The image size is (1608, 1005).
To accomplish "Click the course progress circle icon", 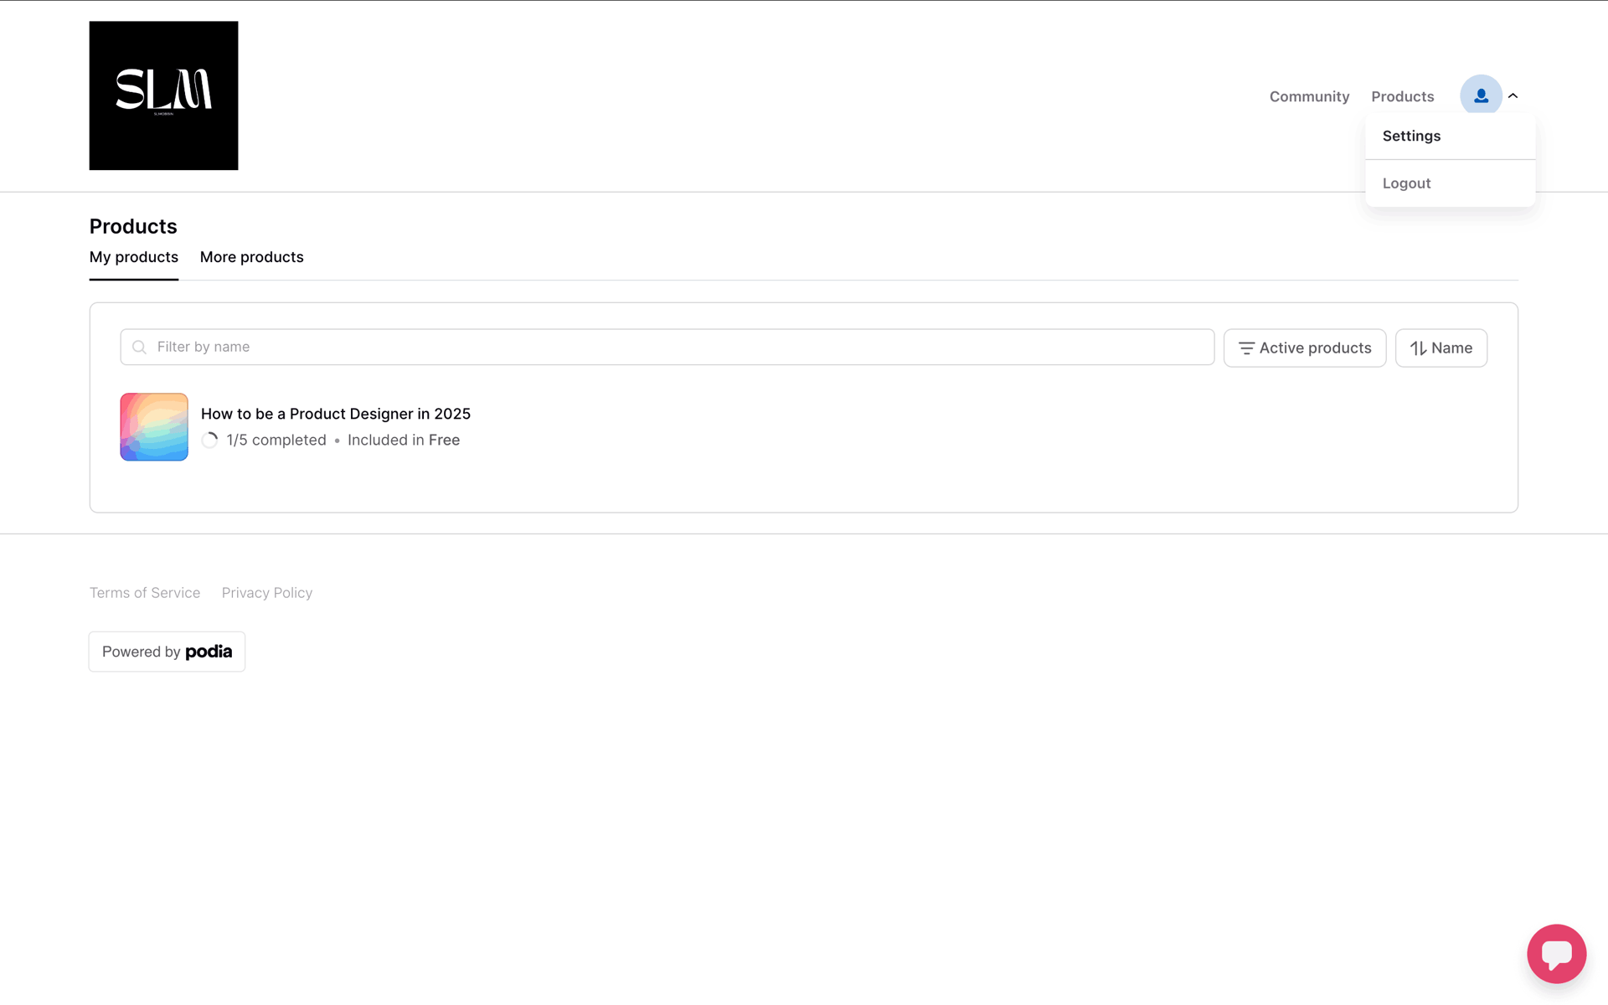I will [x=210, y=440].
